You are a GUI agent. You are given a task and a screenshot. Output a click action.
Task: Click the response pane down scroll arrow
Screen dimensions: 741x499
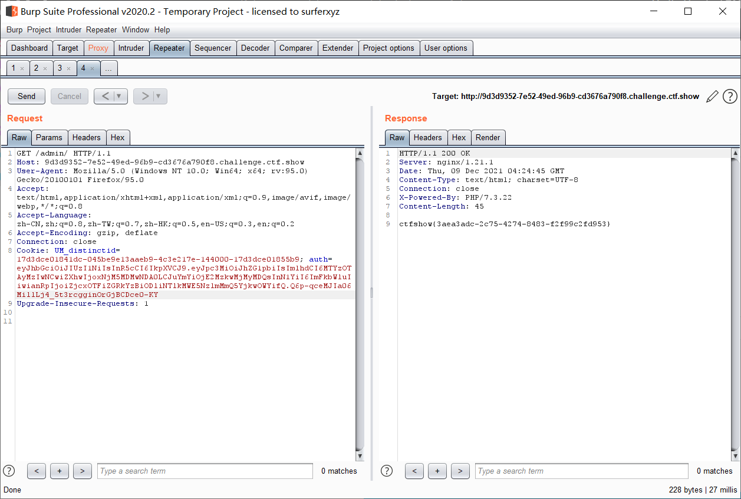735,457
